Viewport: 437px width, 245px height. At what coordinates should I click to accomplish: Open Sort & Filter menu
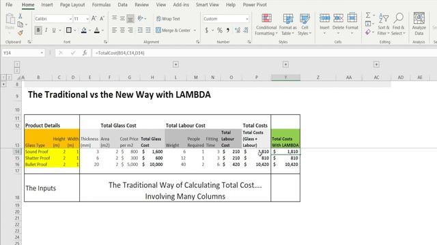pyautogui.click(x=384, y=24)
